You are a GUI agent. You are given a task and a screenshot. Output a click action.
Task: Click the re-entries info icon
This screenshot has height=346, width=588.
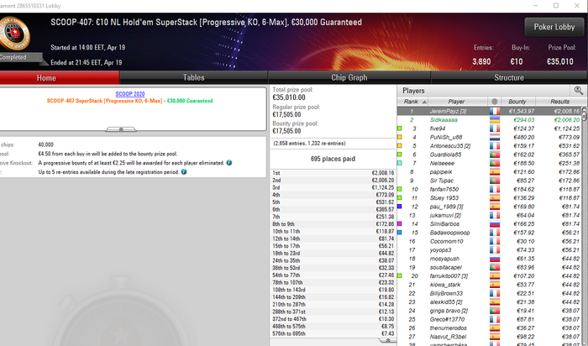(x=184, y=171)
